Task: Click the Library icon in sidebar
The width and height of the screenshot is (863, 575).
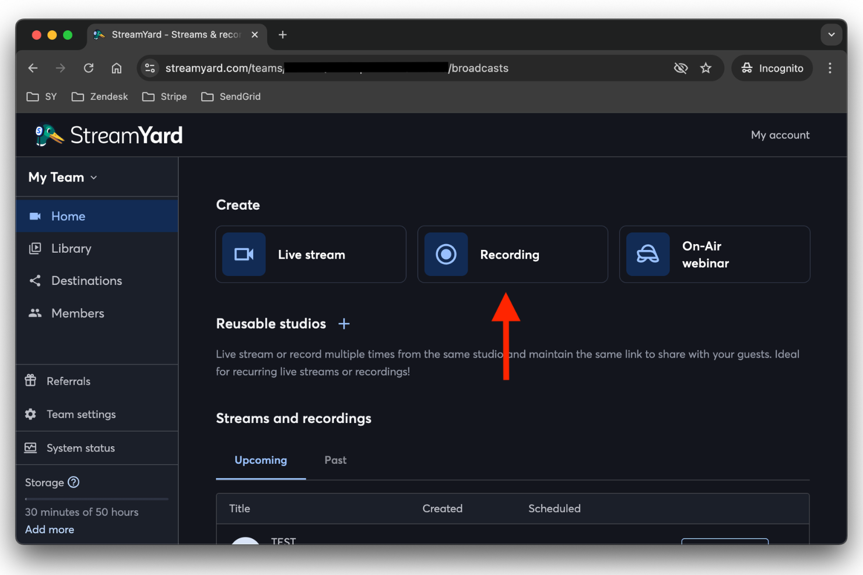Action: [x=35, y=248]
